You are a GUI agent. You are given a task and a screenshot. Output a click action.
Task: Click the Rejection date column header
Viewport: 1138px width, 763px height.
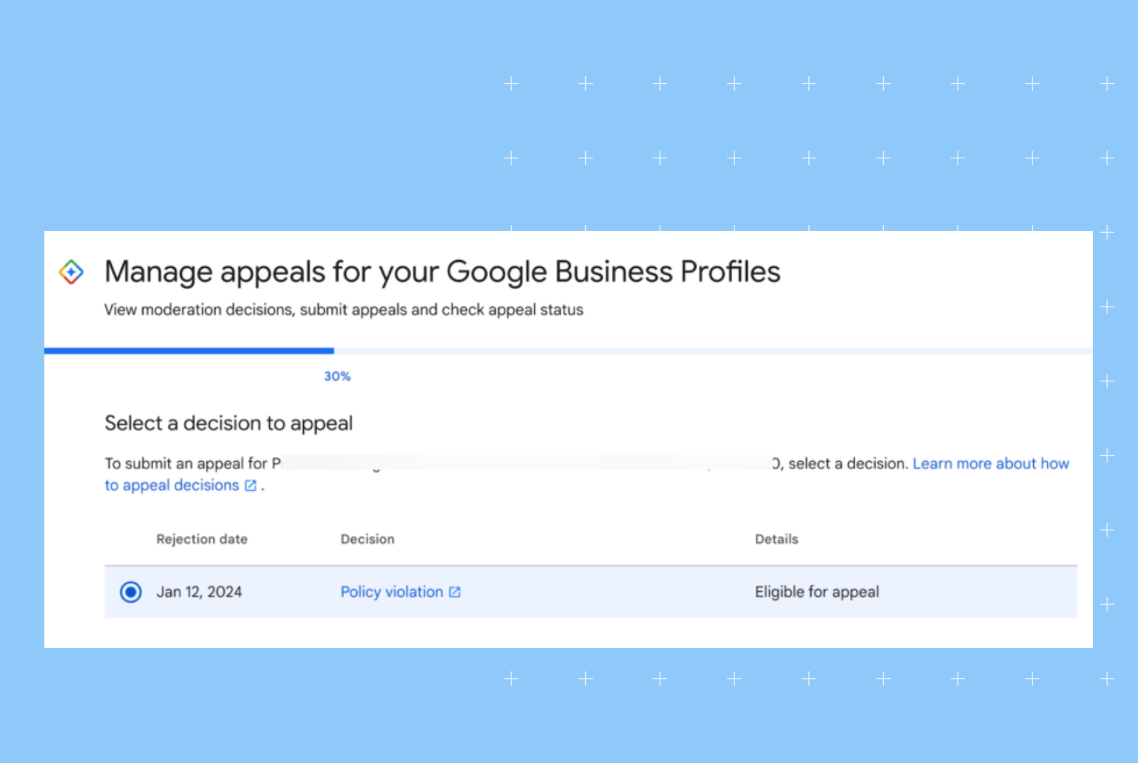(x=202, y=539)
